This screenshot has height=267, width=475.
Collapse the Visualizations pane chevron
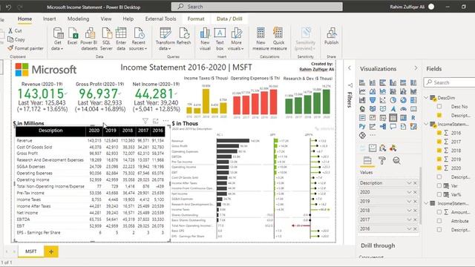coord(416,68)
